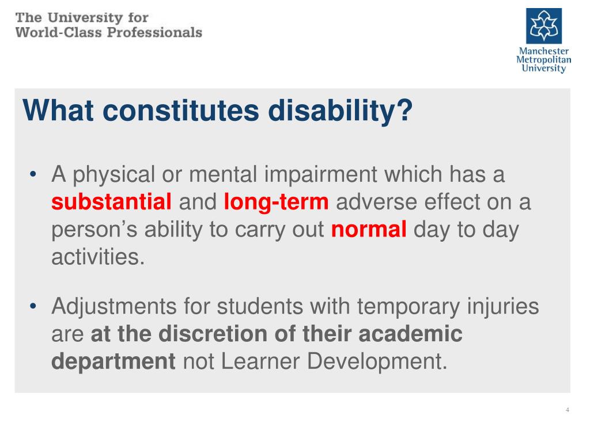Click the red word 'substantial'
The image size is (590, 442).
(x=111, y=202)
